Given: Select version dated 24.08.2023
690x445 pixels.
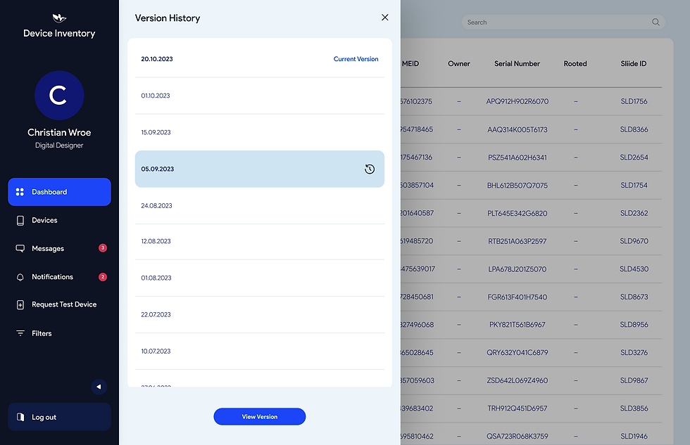Looking at the screenshot, I should (260, 205).
